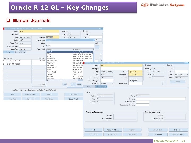Click the Find text field in the category dialog

72,46
